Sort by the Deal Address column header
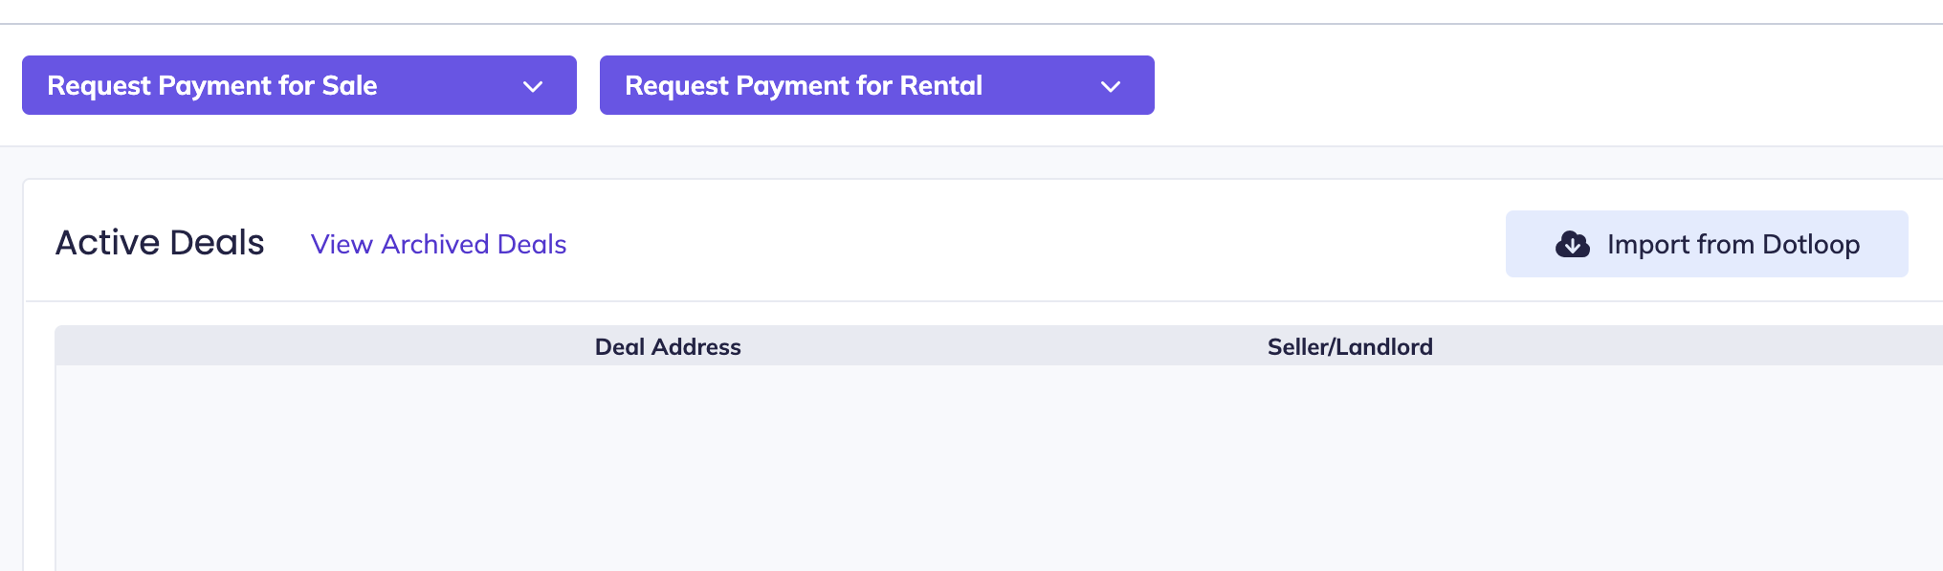 tap(668, 346)
